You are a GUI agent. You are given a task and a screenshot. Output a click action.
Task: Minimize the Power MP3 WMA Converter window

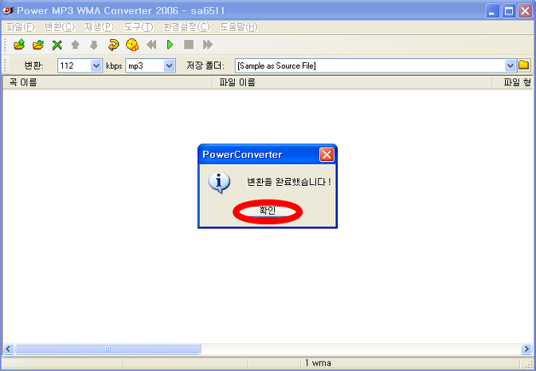(492, 11)
